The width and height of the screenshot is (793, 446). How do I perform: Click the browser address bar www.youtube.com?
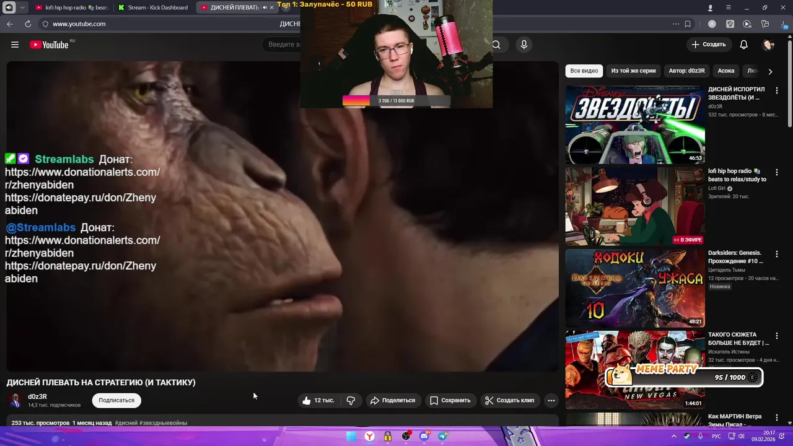tap(79, 24)
